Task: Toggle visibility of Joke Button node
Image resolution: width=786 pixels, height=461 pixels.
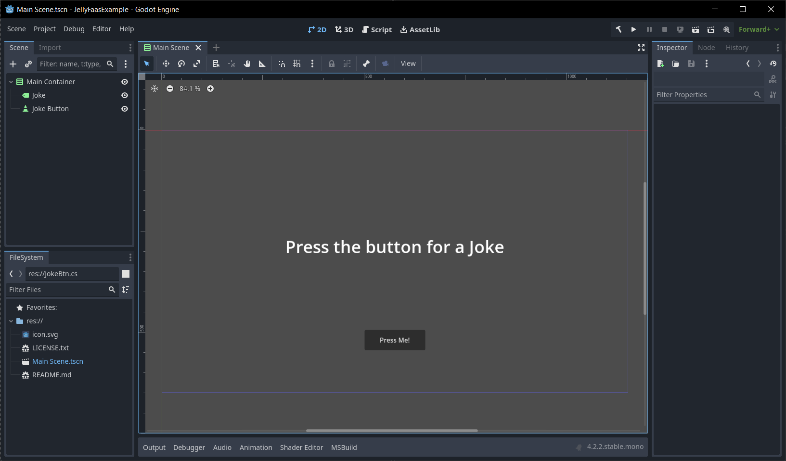Action: [x=125, y=109]
